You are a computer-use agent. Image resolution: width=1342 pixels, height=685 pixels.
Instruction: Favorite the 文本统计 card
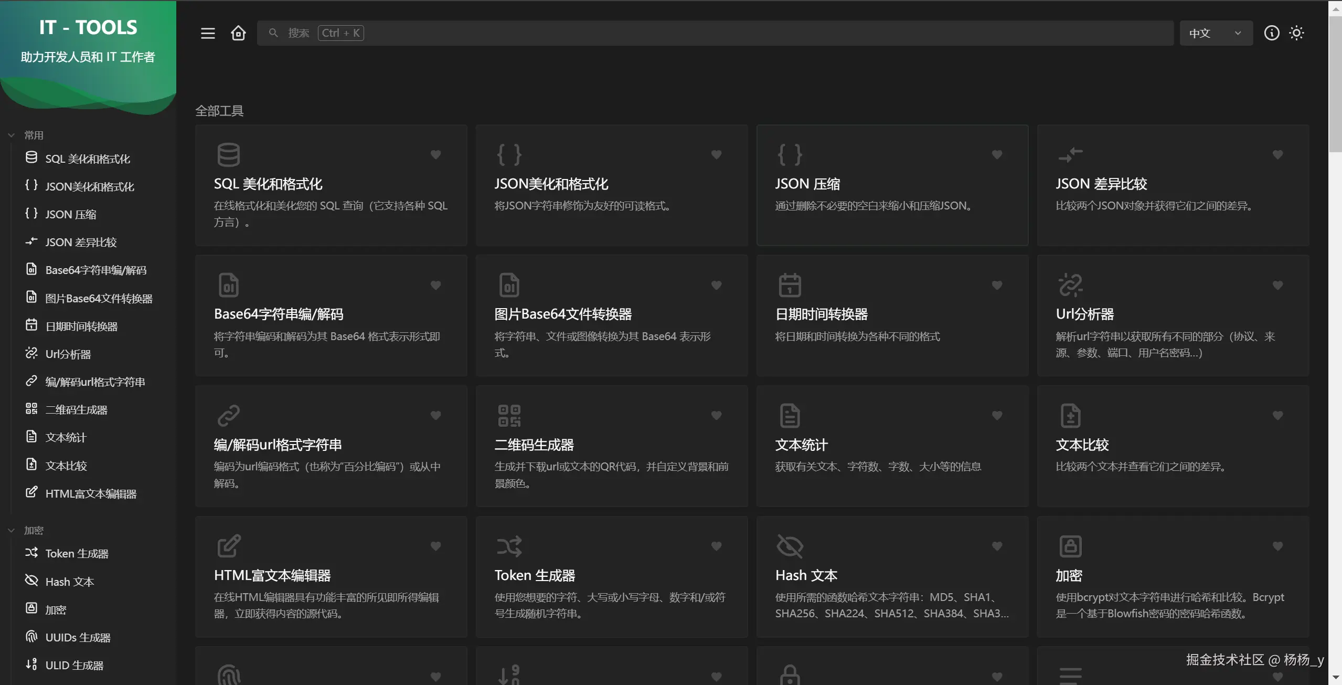[997, 415]
